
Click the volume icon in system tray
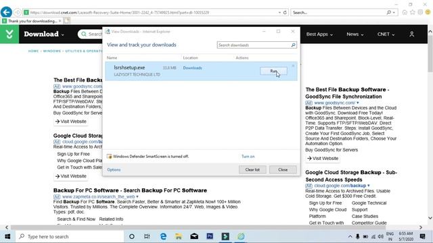(381, 236)
